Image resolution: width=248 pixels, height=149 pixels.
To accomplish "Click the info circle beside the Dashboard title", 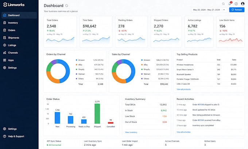I will coord(67,6).
